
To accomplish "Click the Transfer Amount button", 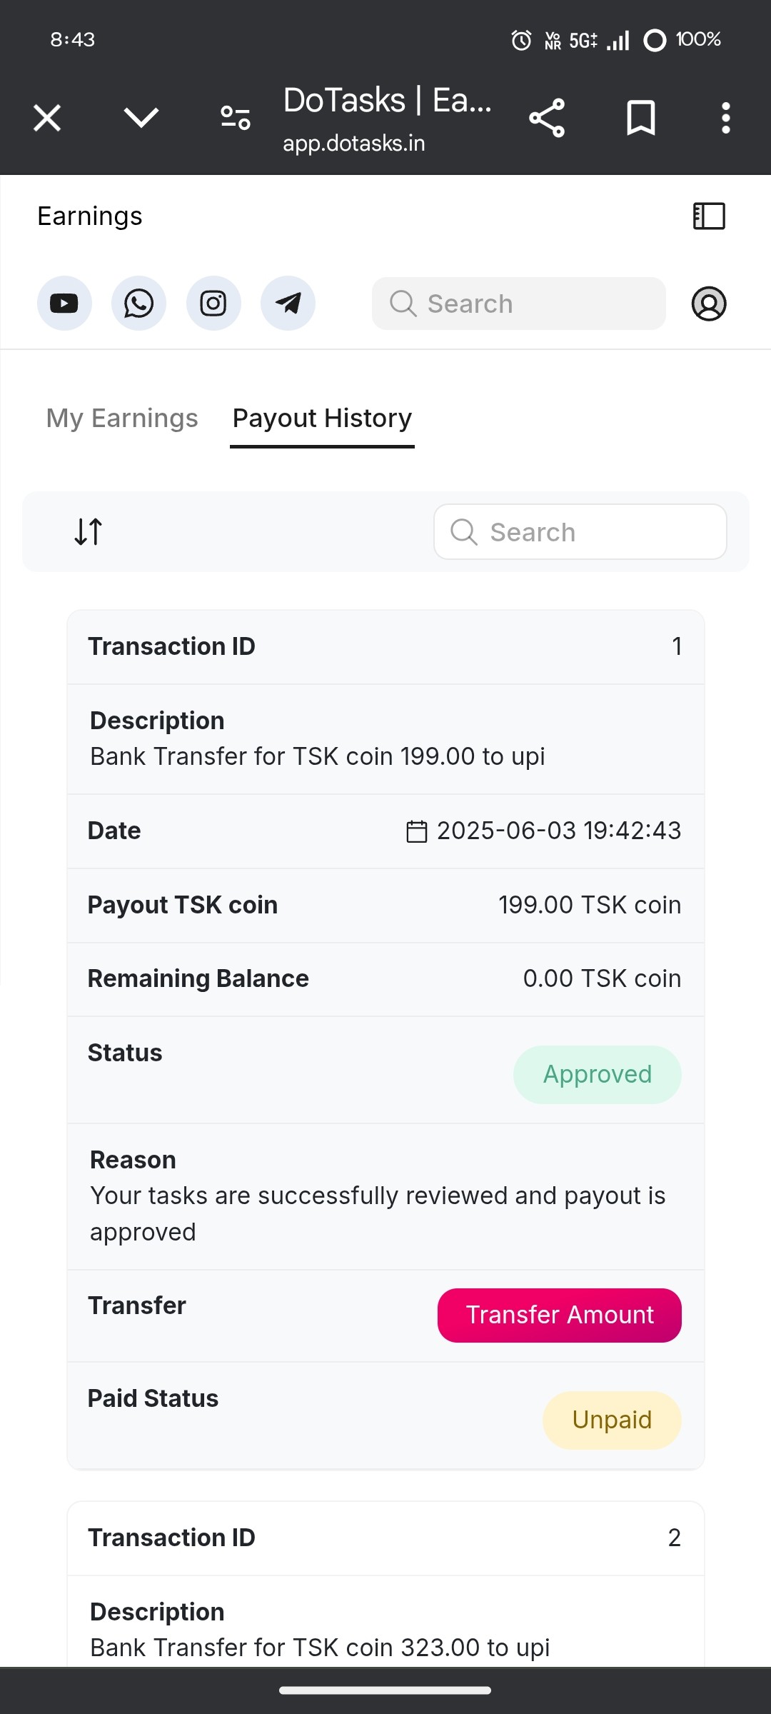I will 560,1315.
